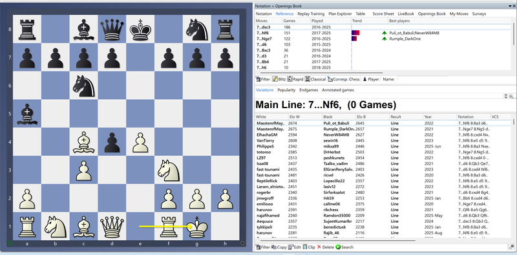Screen dimensions: 517x255
Task: Select move row 7...d6
Action: [x=384, y=44]
